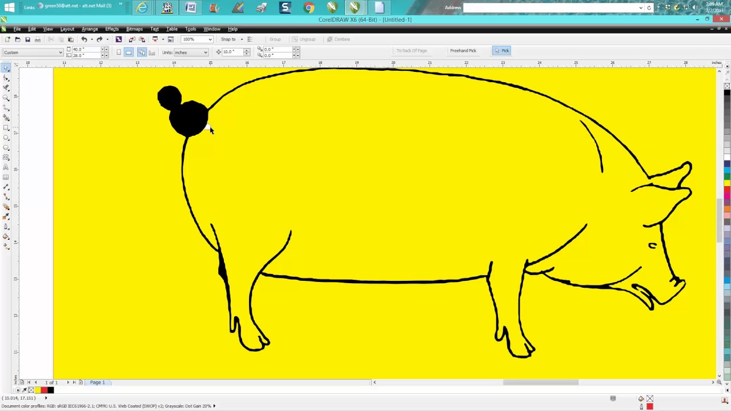Apply page layout to all pages
The image size is (731, 411).
142,53
